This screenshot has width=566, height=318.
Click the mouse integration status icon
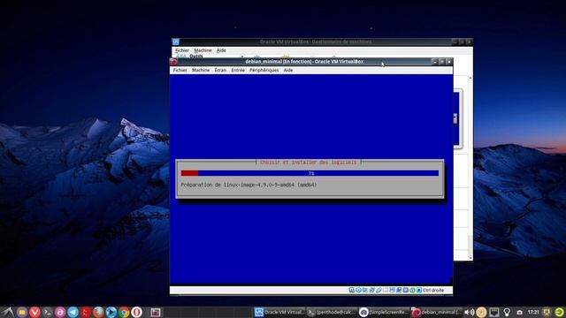pos(412,290)
